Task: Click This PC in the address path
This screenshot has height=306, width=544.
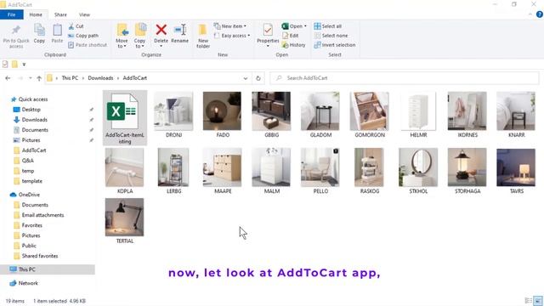Action: pyautogui.click(x=70, y=78)
